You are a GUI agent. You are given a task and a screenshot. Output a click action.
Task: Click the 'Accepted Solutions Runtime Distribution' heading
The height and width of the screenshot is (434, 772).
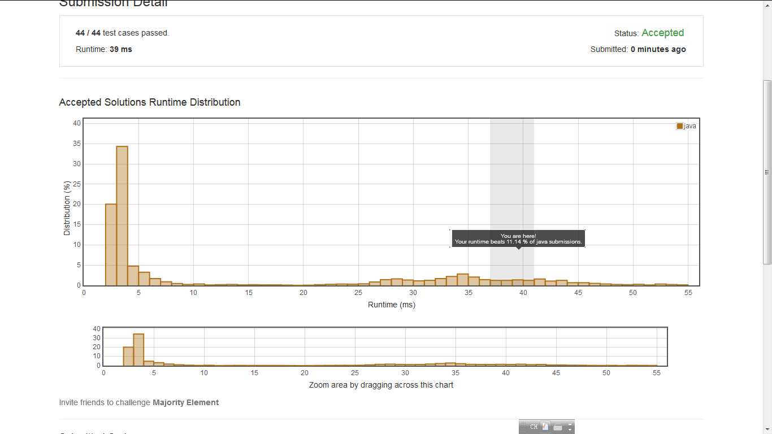150,102
